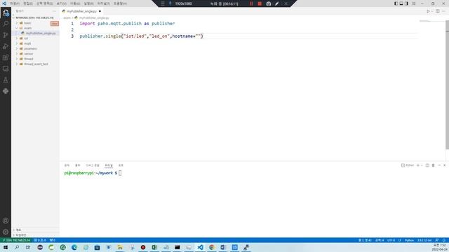Select myPublisher_single.py in the file tree
The image size is (449, 252).
[41, 33]
